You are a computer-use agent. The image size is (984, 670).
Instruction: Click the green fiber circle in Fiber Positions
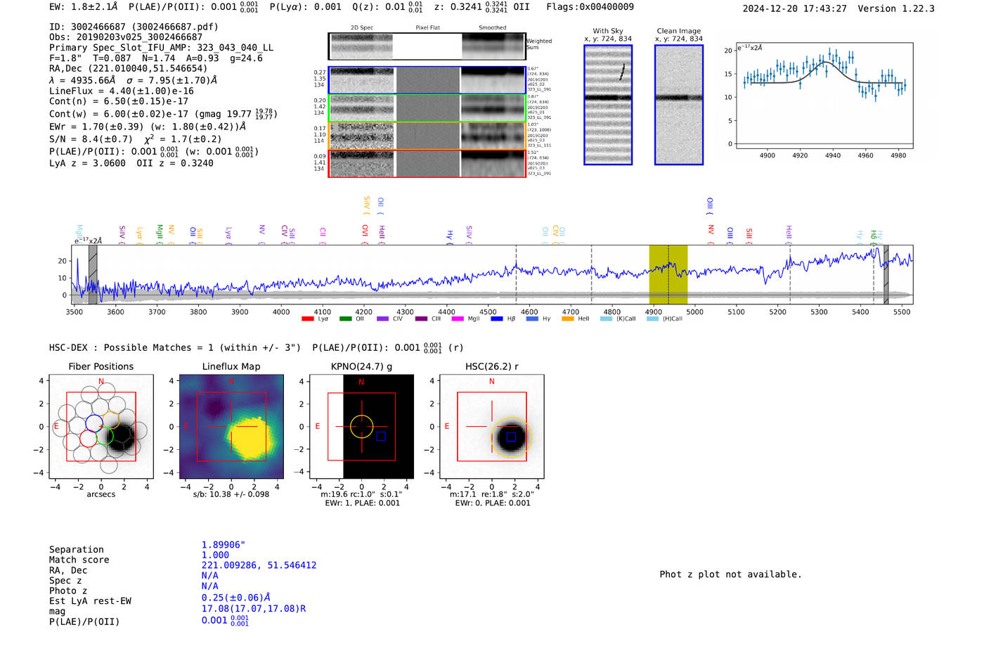pyautogui.click(x=105, y=437)
